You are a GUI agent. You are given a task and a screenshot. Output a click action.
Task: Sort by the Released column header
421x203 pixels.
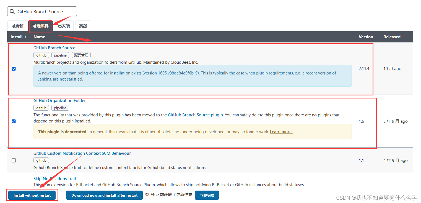392,37
